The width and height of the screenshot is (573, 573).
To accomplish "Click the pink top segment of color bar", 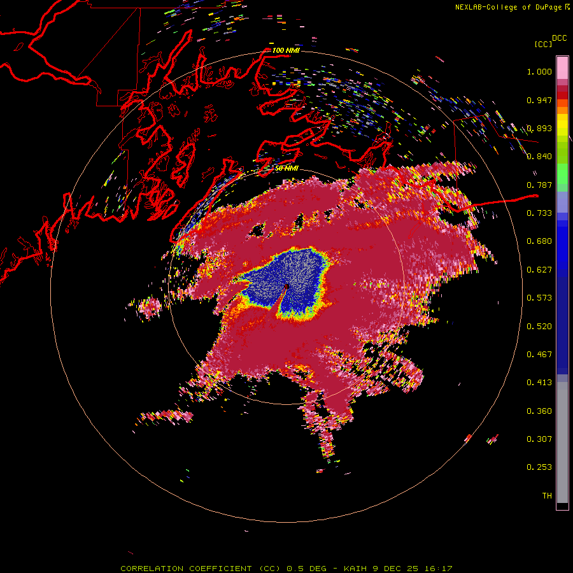I will [562, 67].
